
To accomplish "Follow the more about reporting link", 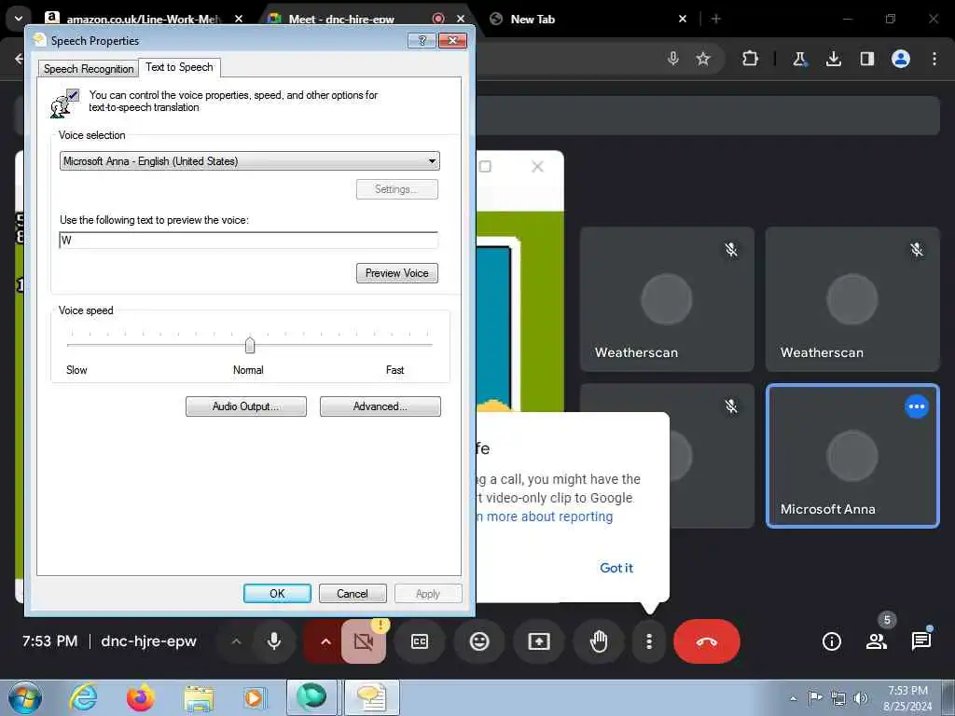I will (x=547, y=516).
